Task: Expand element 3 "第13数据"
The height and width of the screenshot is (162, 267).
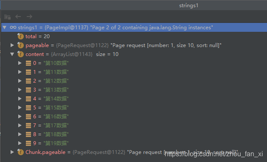Action: tap(20, 89)
